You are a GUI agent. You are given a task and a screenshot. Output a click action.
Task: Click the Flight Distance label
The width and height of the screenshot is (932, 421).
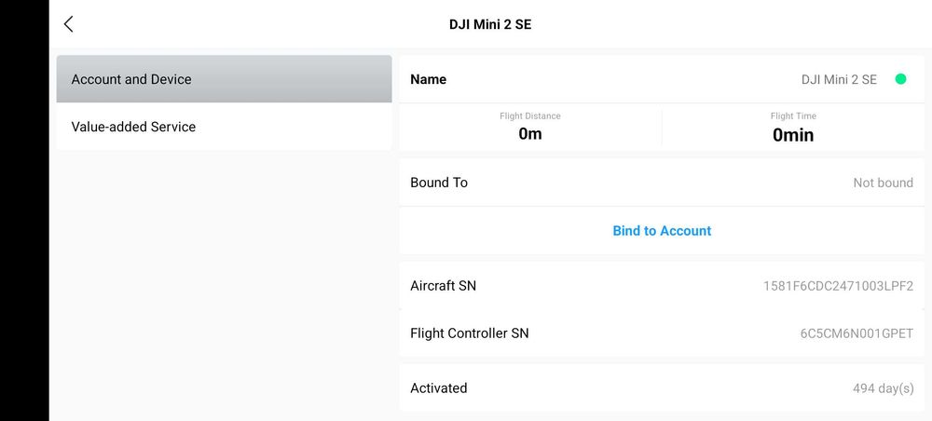tap(530, 116)
